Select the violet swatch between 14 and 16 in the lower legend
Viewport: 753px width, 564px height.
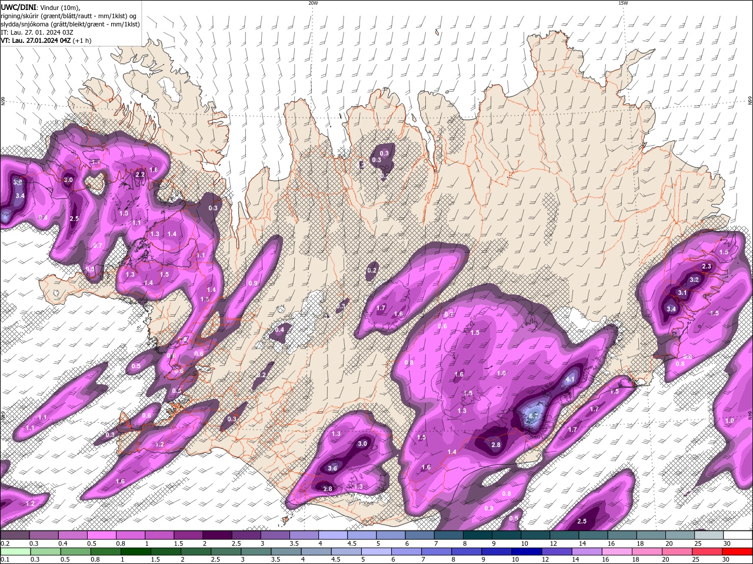[x=586, y=552]
